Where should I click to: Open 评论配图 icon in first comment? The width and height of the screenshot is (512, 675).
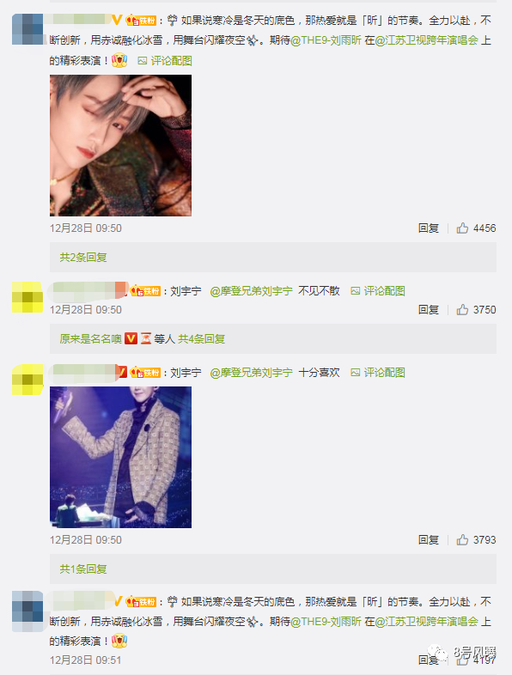(143, 61)
